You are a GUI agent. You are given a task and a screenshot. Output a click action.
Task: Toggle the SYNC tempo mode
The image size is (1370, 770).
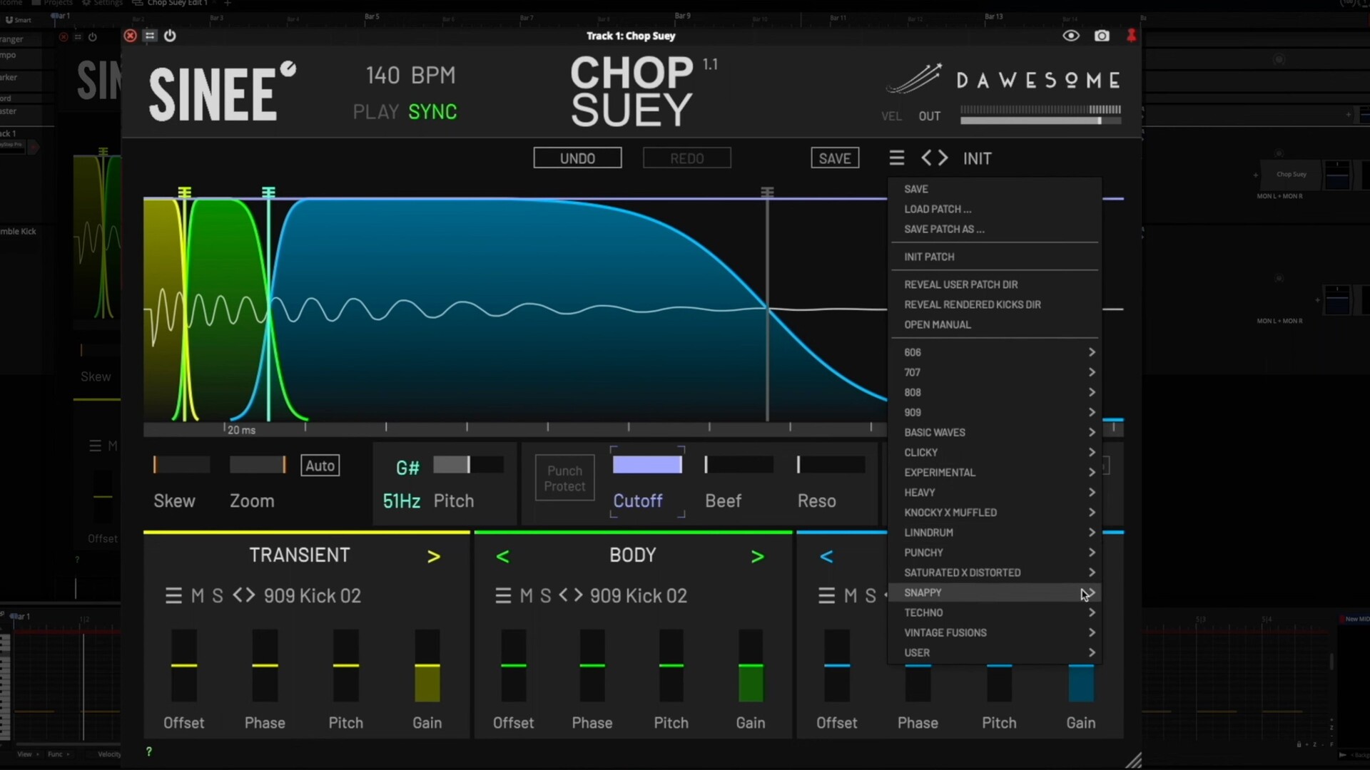pos(432,112)
